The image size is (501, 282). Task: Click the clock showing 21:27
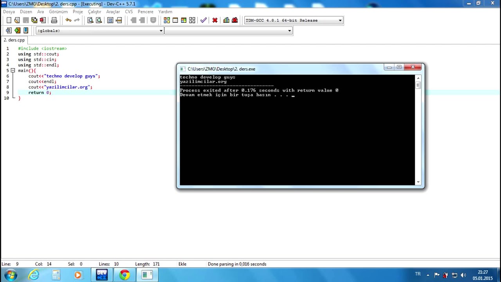pyautogui.click(x=483, y=272)
